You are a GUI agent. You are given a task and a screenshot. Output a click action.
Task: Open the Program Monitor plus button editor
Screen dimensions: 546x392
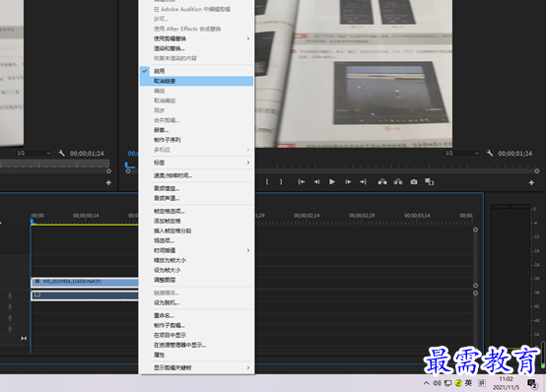coord(531,182)
